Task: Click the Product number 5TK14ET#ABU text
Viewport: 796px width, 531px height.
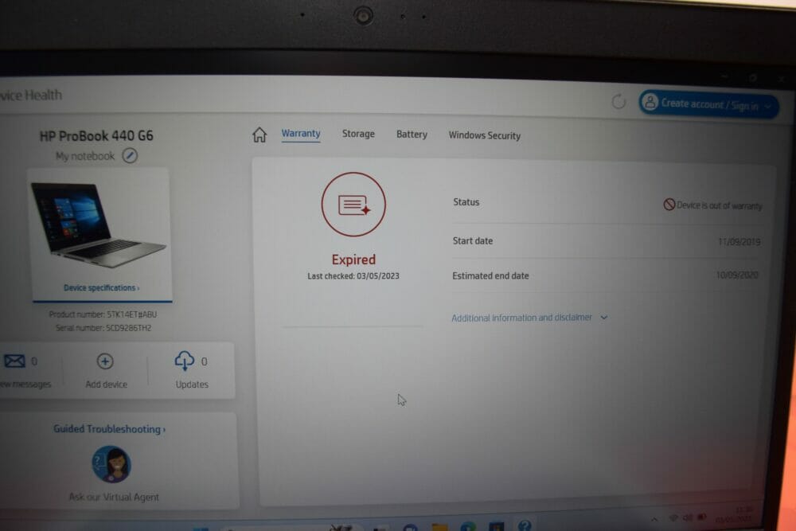Action: point(103,314)
